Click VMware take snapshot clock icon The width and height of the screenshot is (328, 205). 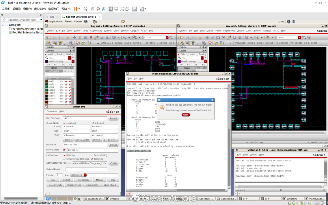click(x=93, y=9)
